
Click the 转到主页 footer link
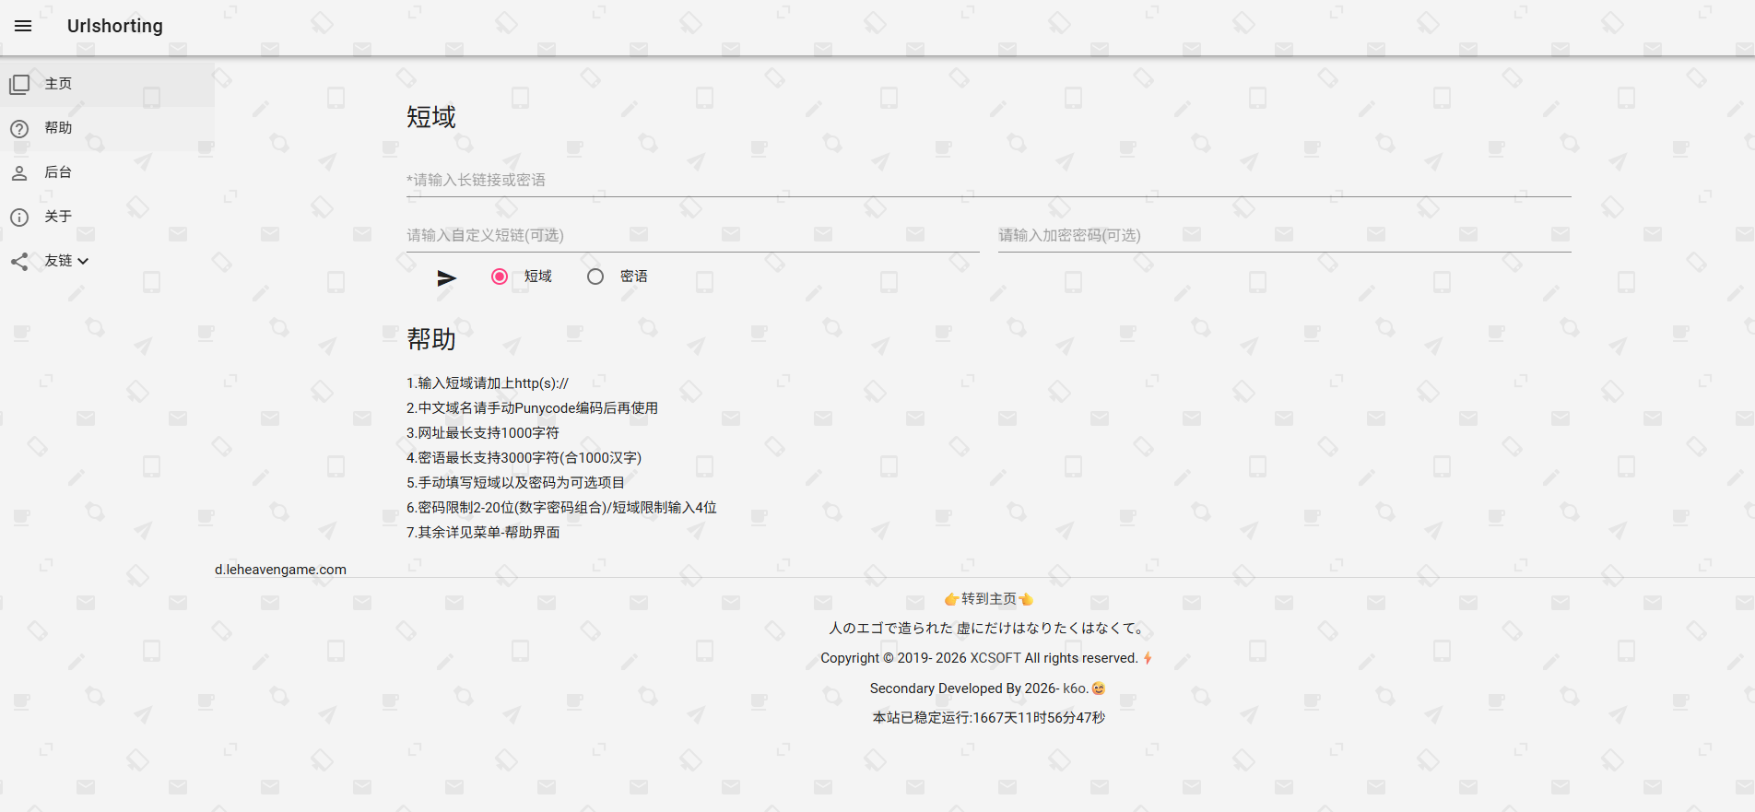tap(988, 599)
